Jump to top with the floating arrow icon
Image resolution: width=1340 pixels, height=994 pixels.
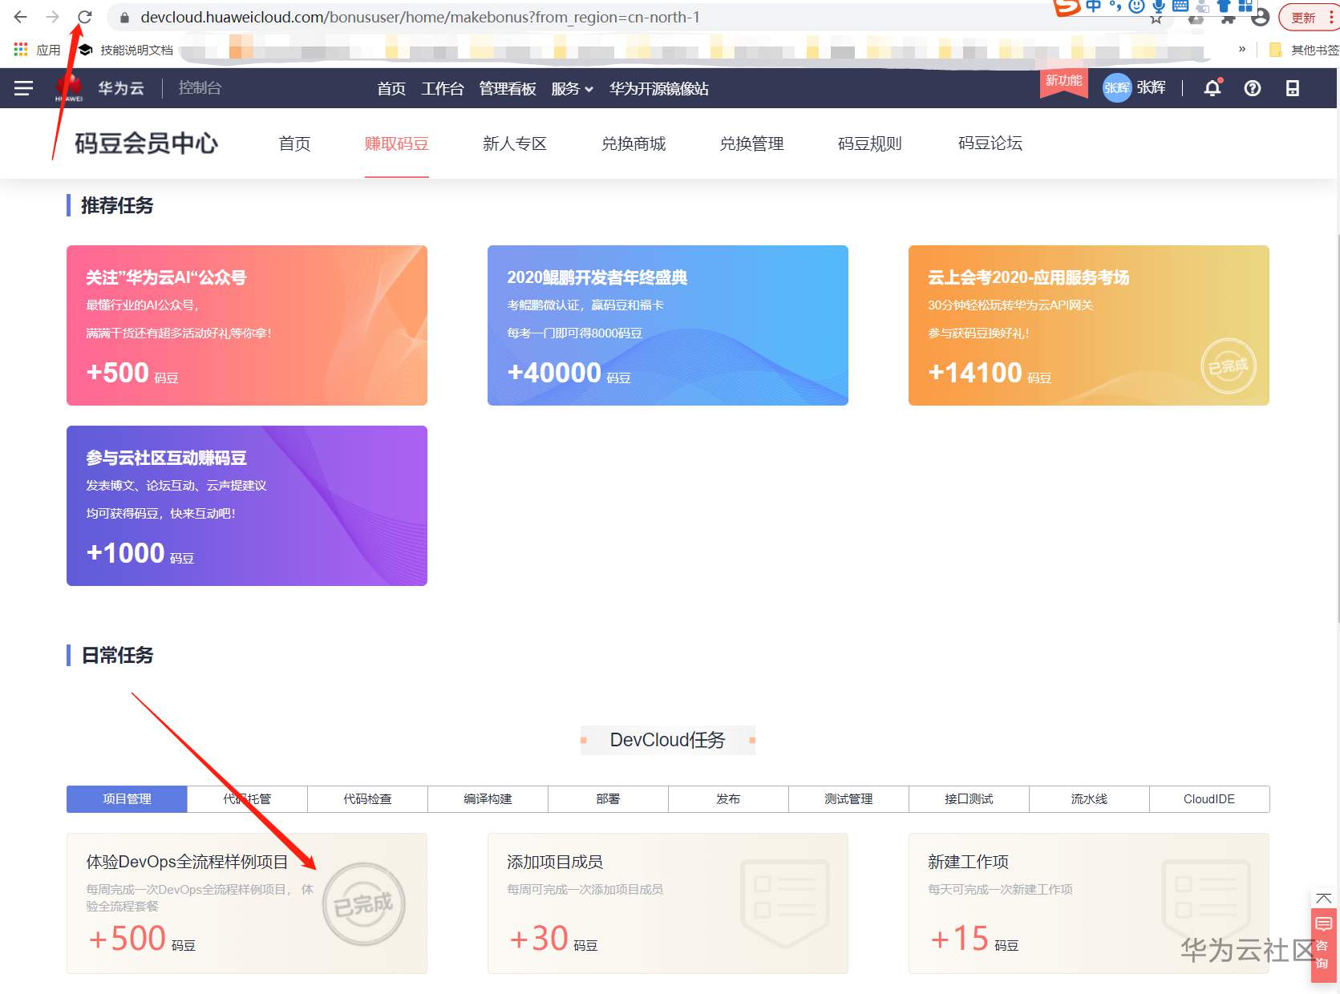1323,898
